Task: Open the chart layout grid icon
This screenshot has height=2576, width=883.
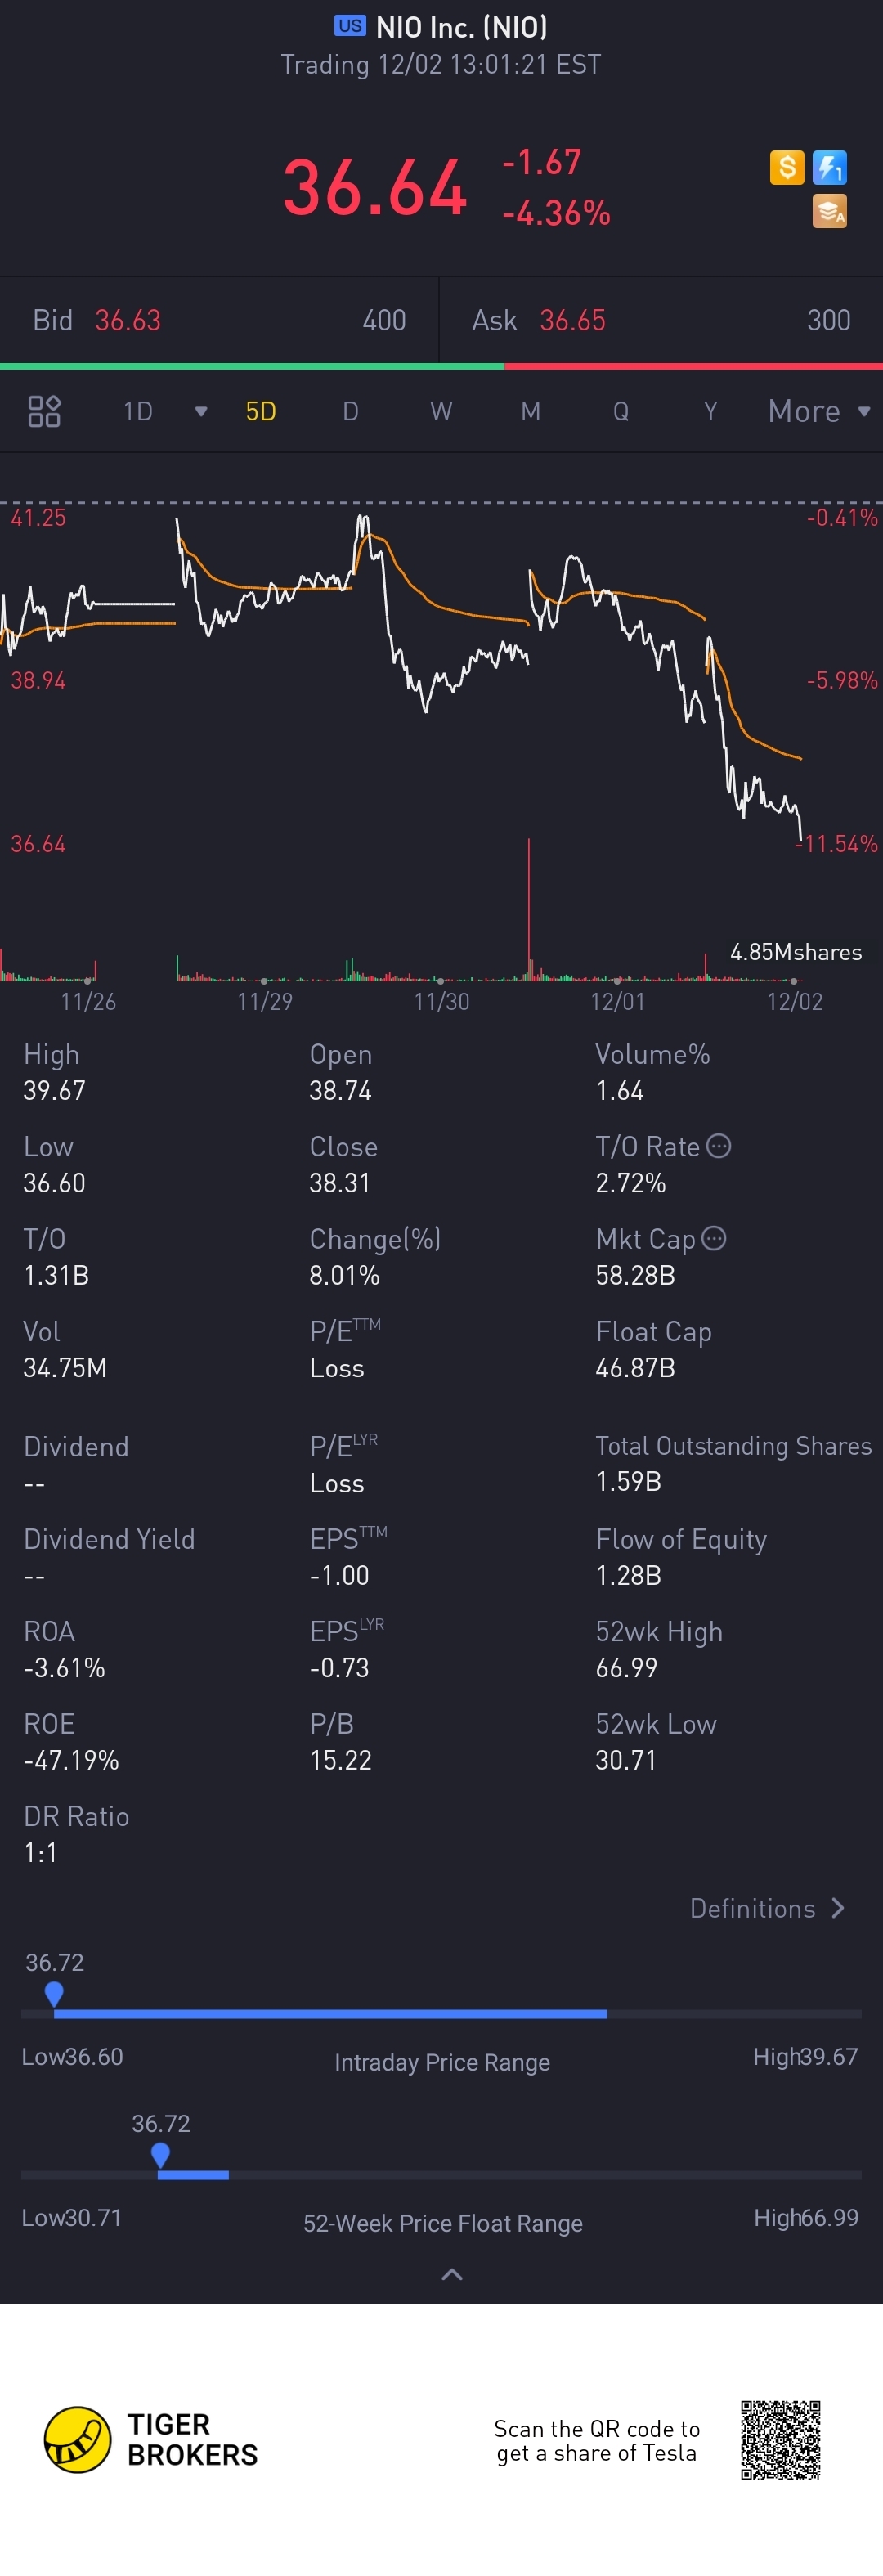Action: coord(44,411)
